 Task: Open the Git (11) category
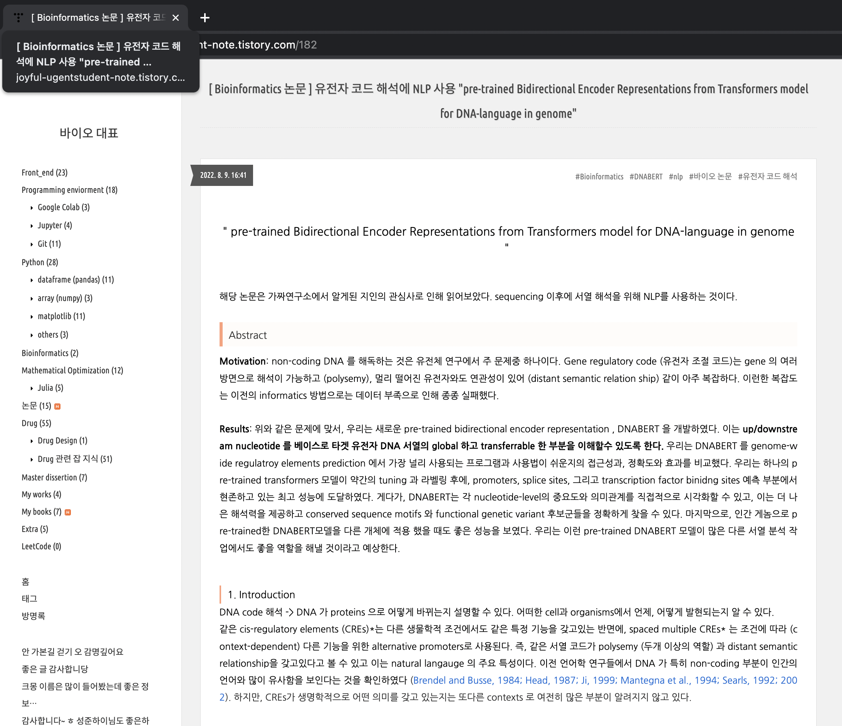[49, 244]
